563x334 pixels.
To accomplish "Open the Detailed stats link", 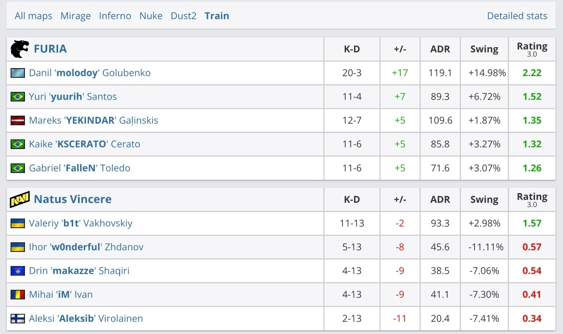I will 517,16.
